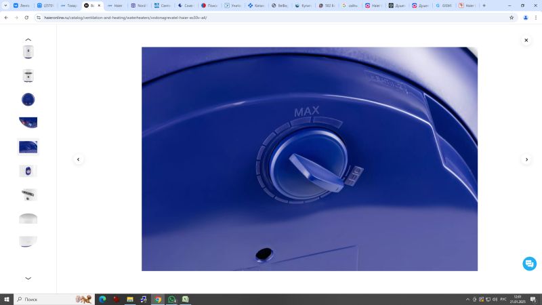Open the live chat widget
This screenshot has width=542, height=305.
point(529,264)
